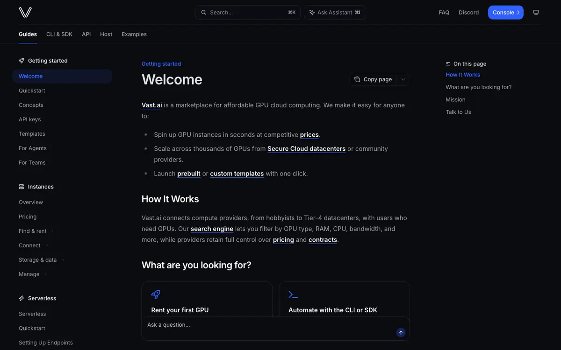Open the Copy page dropdown arrow

pyautogui.click(x=403, y=79)
